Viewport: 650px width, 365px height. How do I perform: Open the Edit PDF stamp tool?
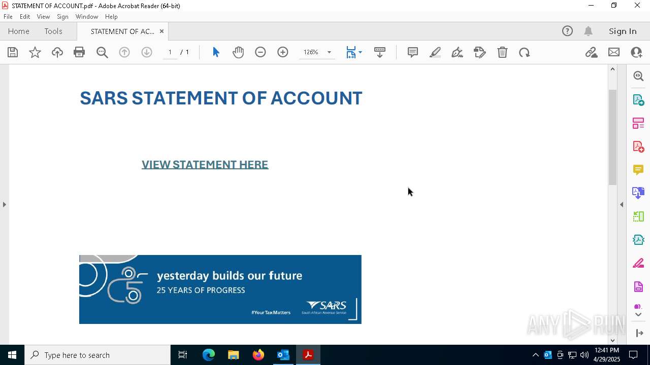(x=480, y=52)
